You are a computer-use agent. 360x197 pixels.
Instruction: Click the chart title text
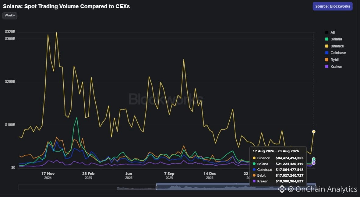(x=66, y=6)
